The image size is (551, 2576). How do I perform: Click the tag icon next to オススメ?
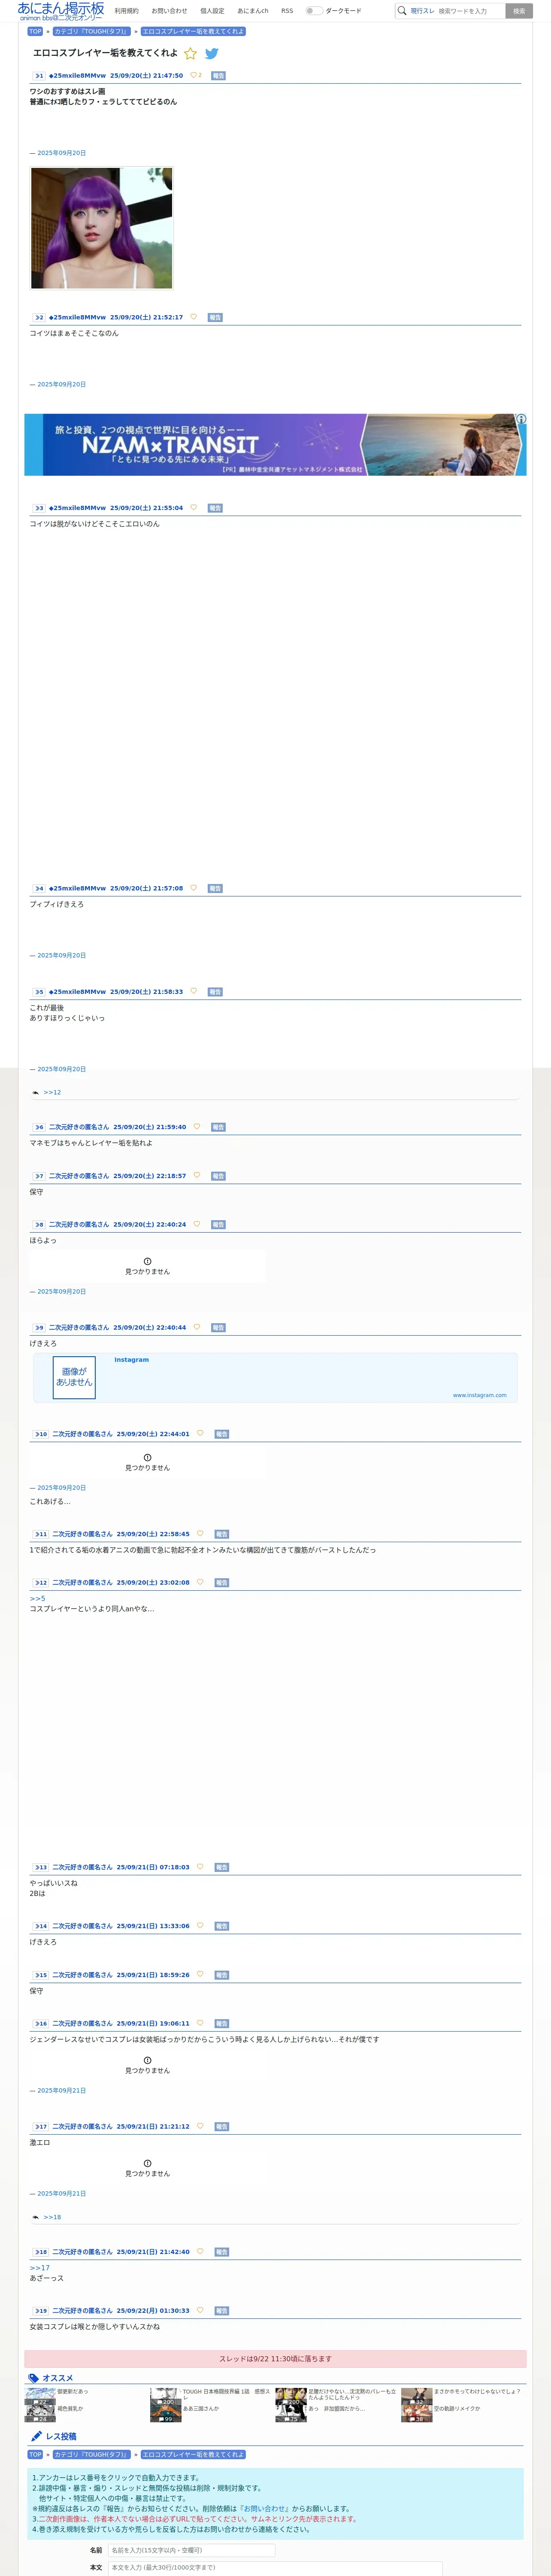(x=34, y=2378)
